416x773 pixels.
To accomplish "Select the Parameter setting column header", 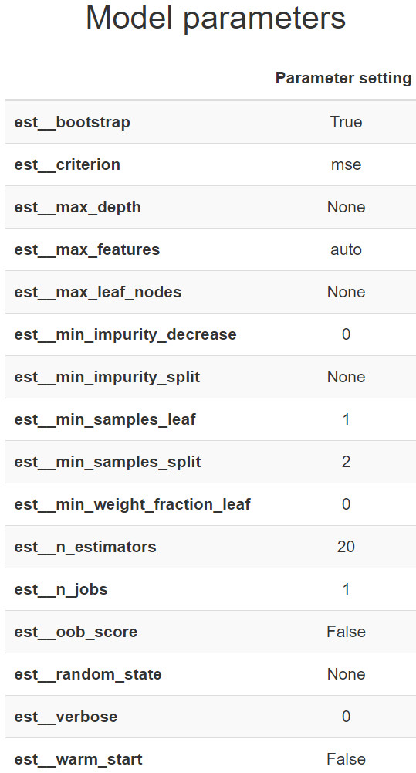I will pos(343,78).
